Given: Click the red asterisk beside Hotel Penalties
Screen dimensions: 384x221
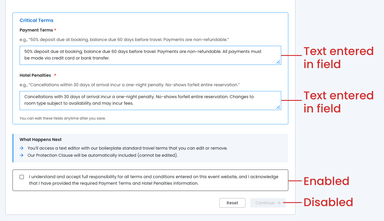Looking at the screenshot, I should 55,76.
